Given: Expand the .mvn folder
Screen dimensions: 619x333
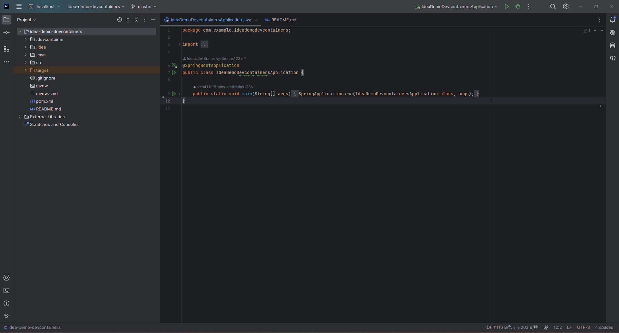Looking at the screenshot, I should [x=26, y=55].
